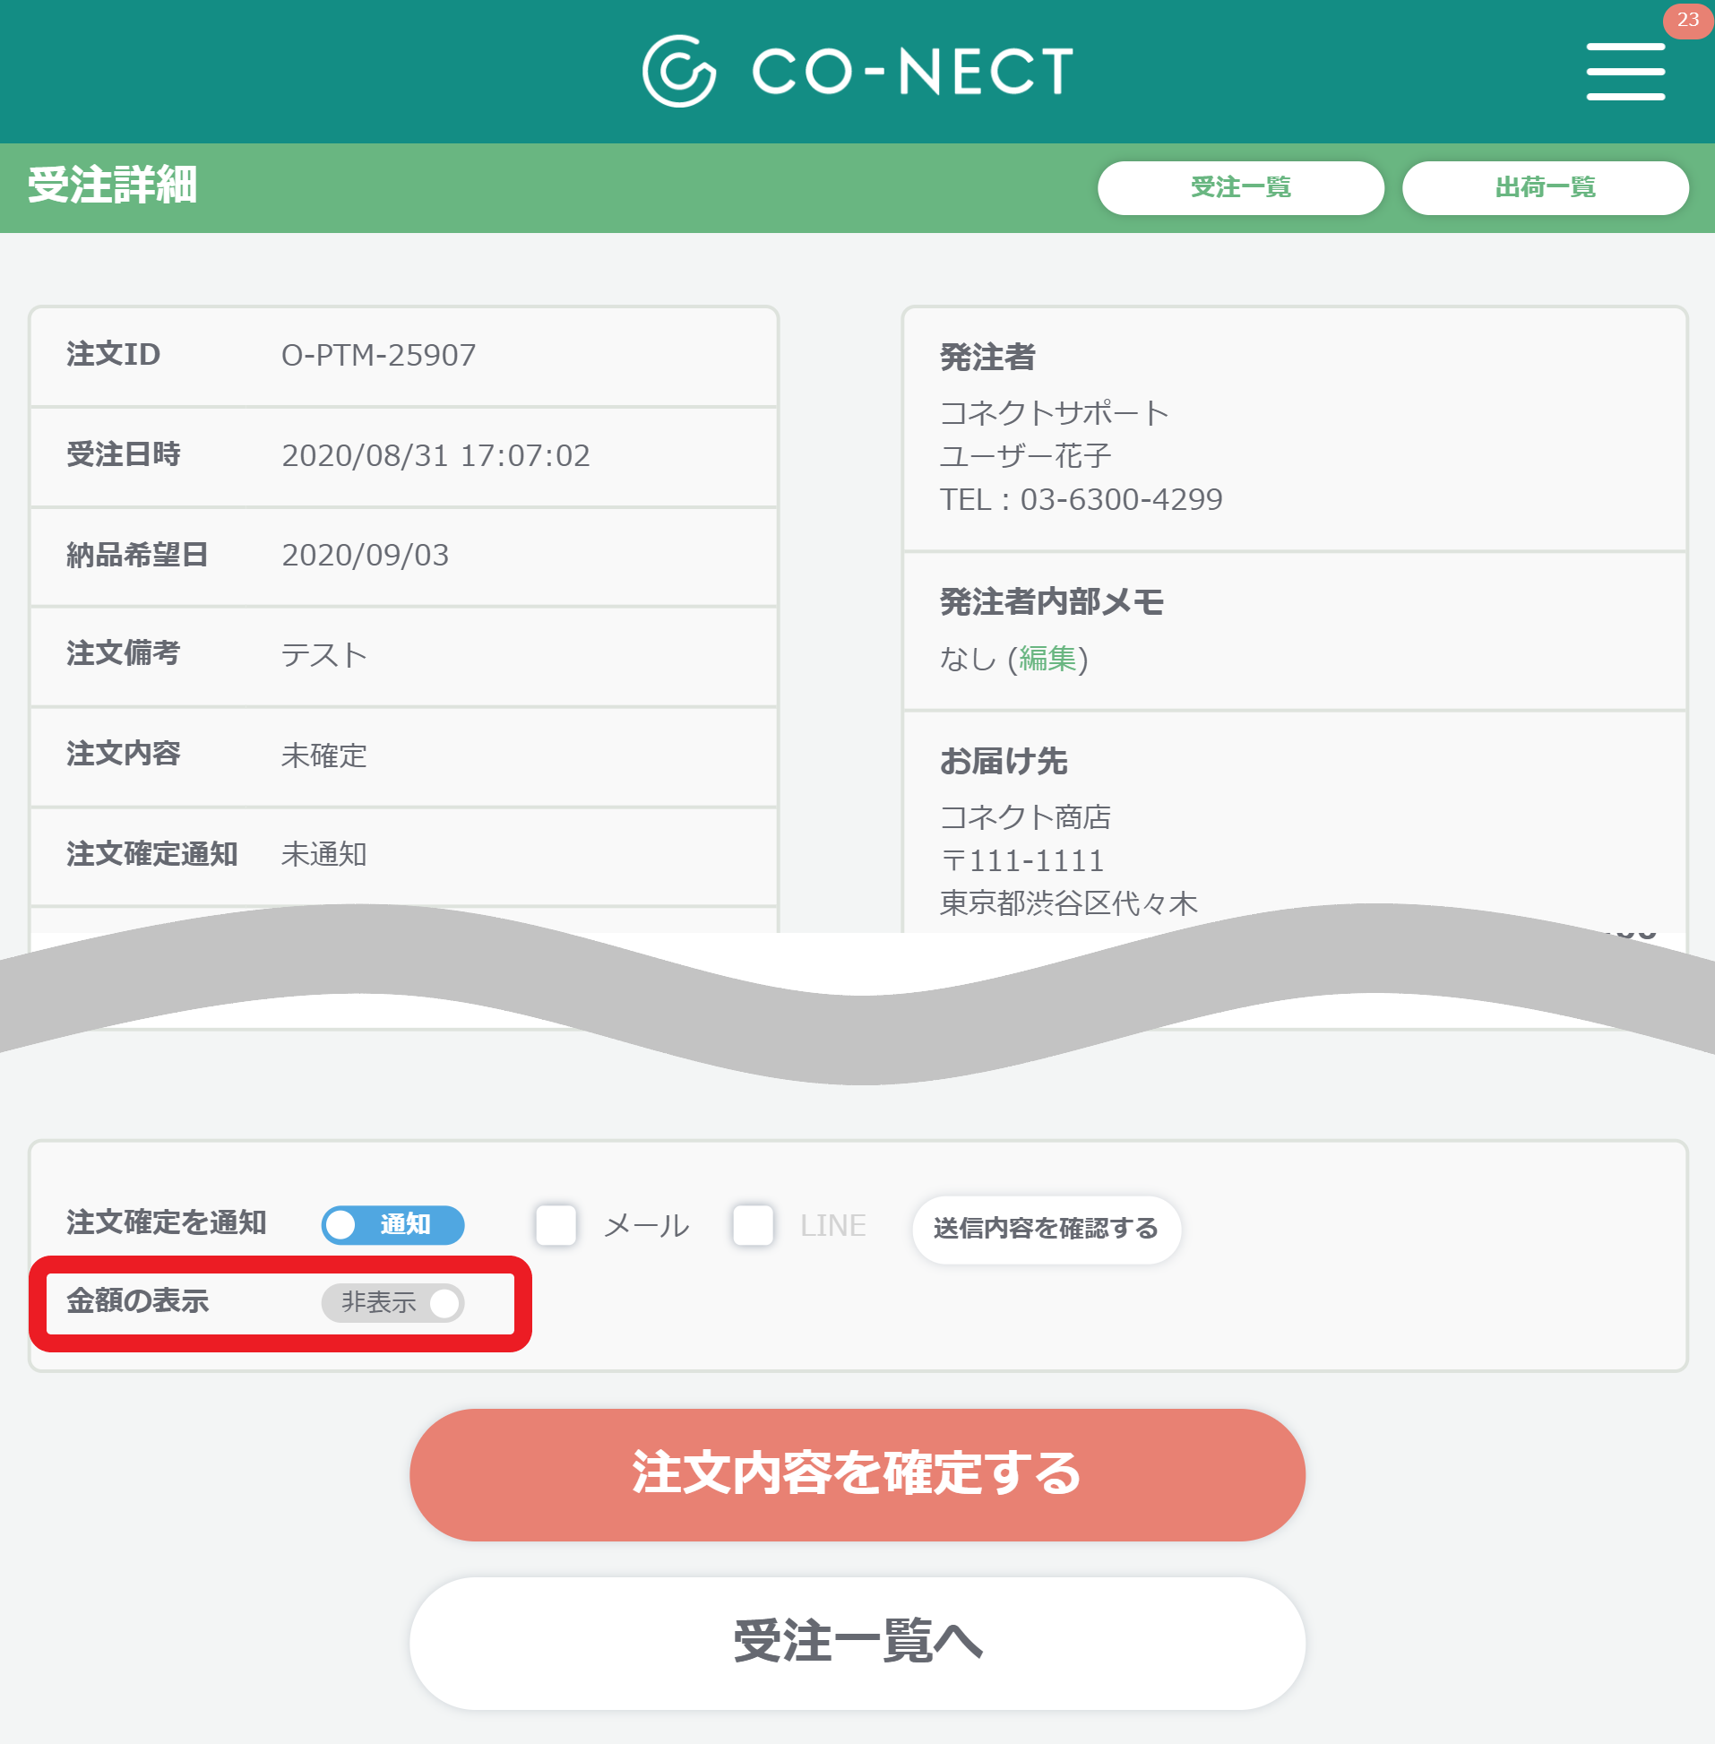Viewport: 1715px width, 1744px height.
Task: Click delivery destination コネクト商店
Action: (x=1025, y=817)
